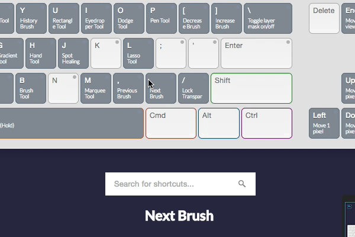
Task: Toggle the Alt modifier key
Action: pyautogui.click(x=219, y=123)
